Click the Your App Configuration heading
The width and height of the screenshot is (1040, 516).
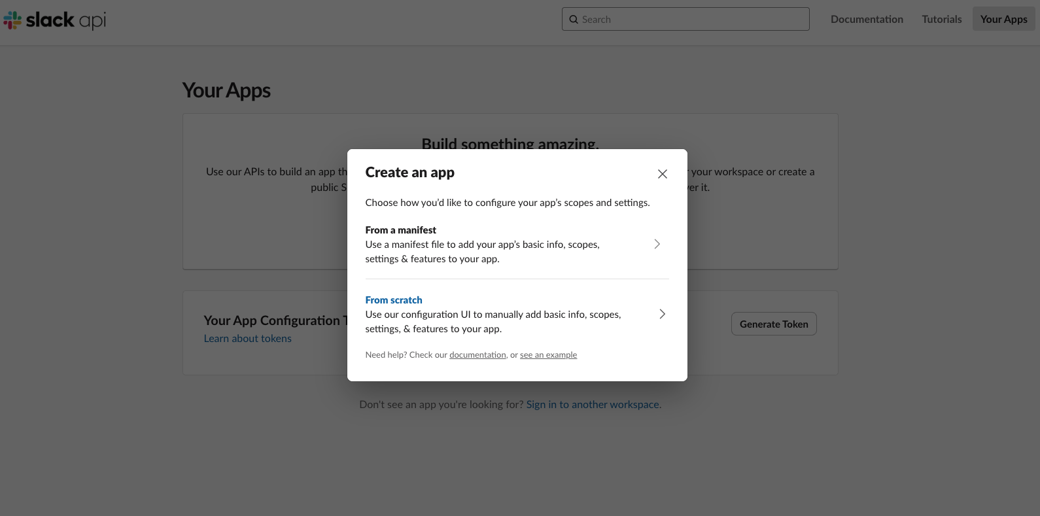pos(275,320)
